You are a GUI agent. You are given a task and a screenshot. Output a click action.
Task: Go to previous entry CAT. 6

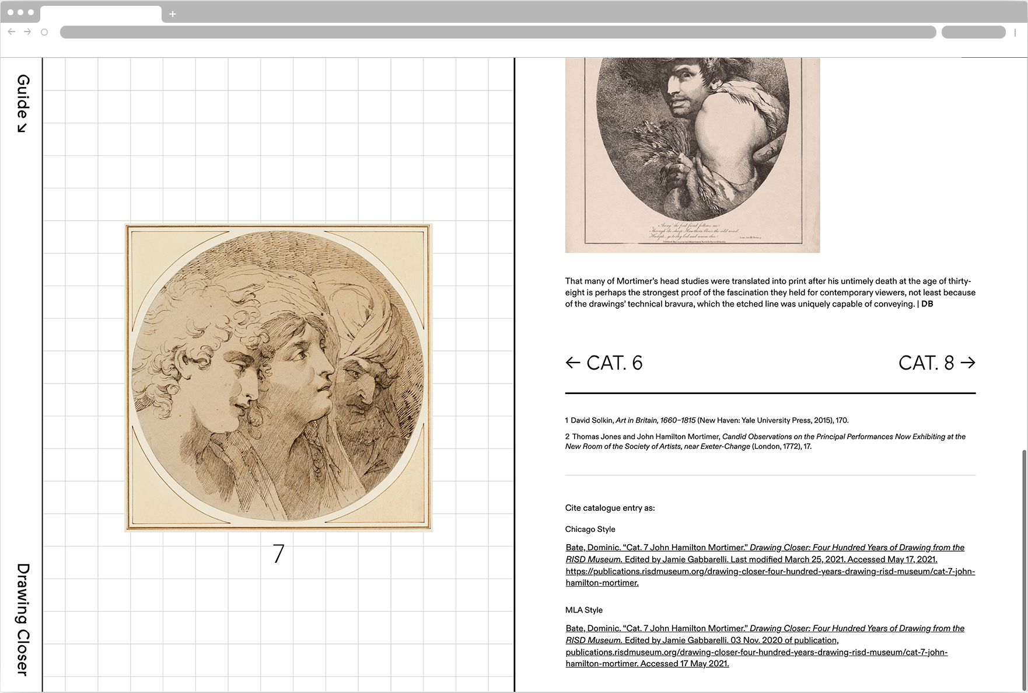pyautogui.click(x=604, y=363)
